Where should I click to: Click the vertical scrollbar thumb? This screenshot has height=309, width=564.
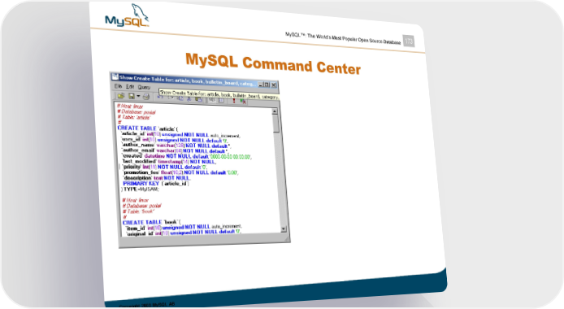[275, 124]
